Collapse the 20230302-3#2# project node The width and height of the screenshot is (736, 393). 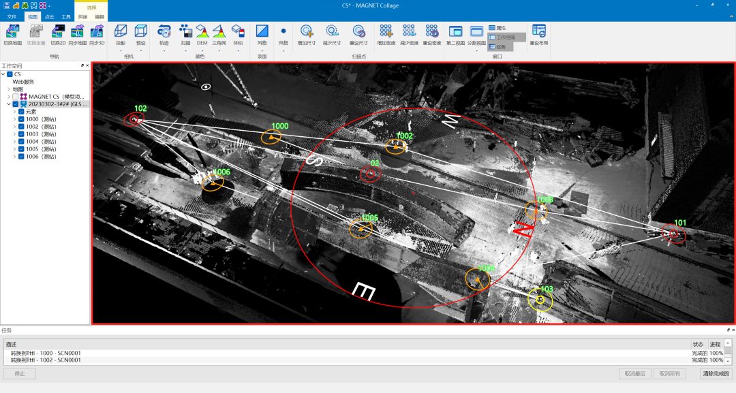[x=9, y=104]
